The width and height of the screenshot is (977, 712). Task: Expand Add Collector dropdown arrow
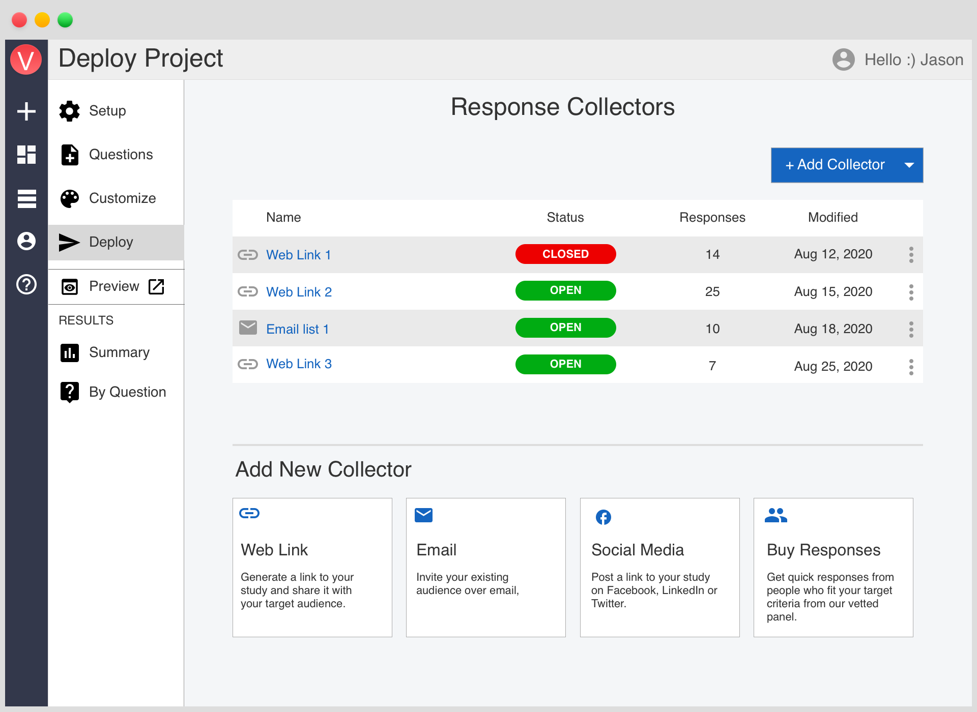[x=909, y=165]
